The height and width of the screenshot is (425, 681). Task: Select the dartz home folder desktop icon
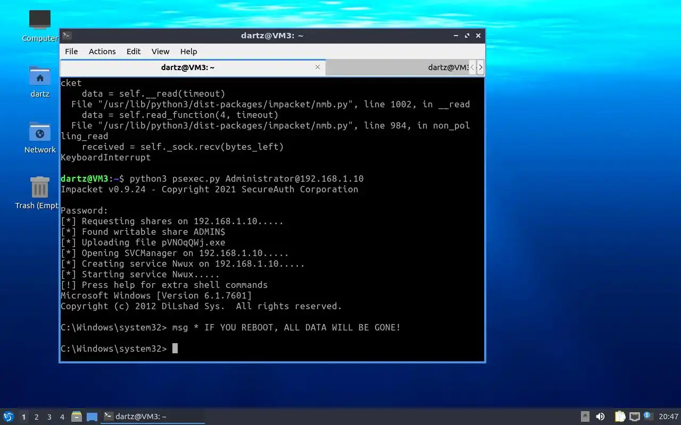point(40,82)
